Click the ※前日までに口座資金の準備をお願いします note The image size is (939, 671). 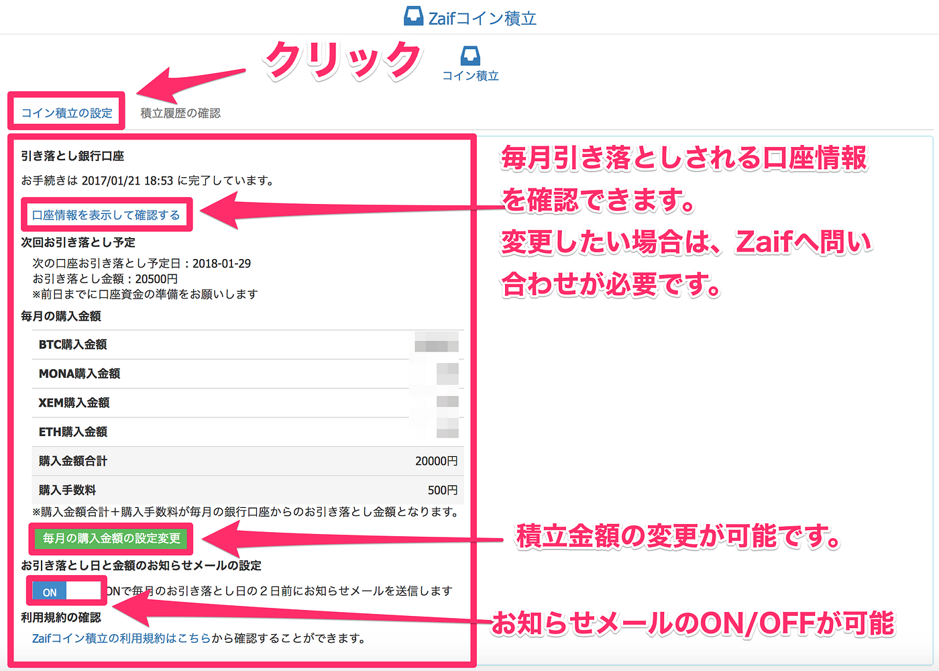coord(145,294)
